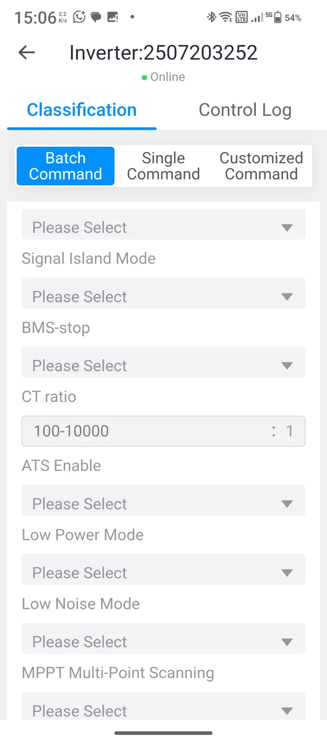Select the Batch Command option
The height and width of the screenshot is (744, 327).
coord(65,166)
